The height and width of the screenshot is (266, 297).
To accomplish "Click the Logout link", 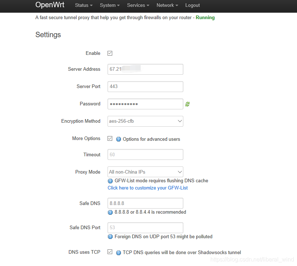I will point(192,5).
